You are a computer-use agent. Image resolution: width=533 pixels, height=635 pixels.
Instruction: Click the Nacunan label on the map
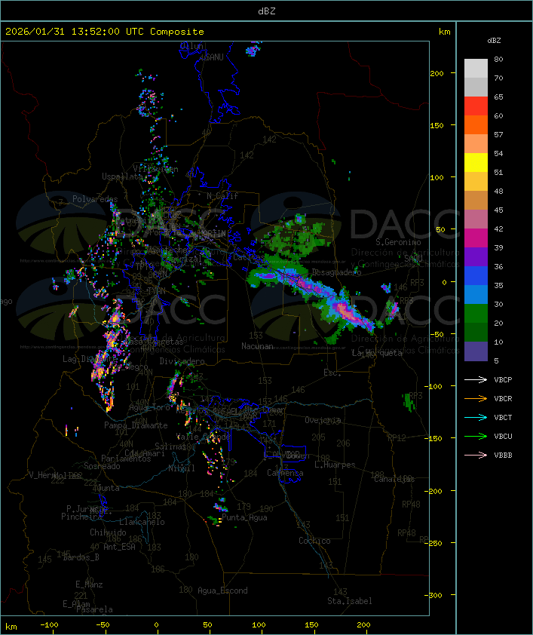[x=257, y=346]
